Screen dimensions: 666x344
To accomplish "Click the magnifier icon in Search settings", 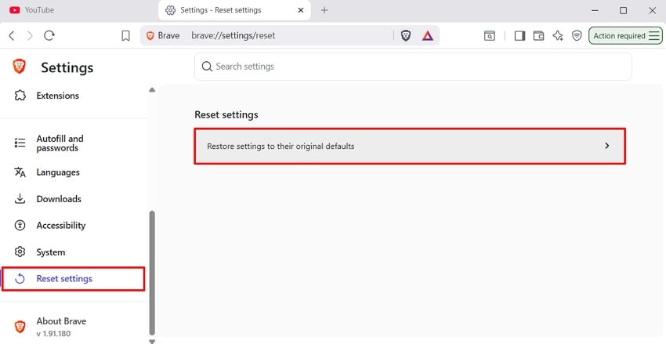I will 207,67.
